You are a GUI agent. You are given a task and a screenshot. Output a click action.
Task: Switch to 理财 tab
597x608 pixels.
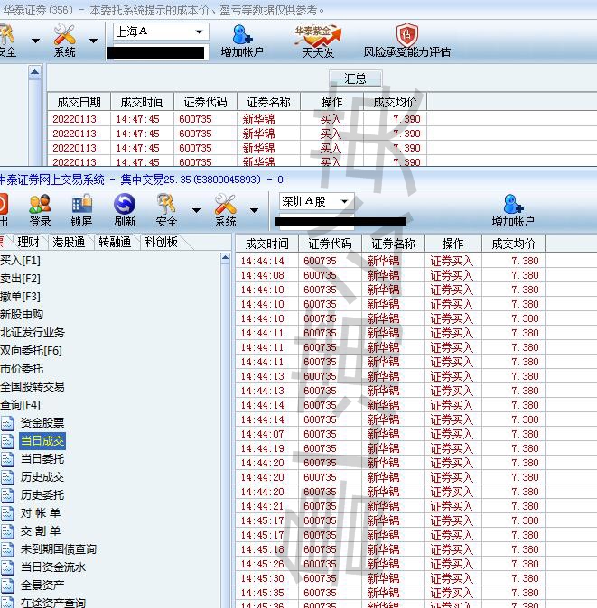[28, 243]
